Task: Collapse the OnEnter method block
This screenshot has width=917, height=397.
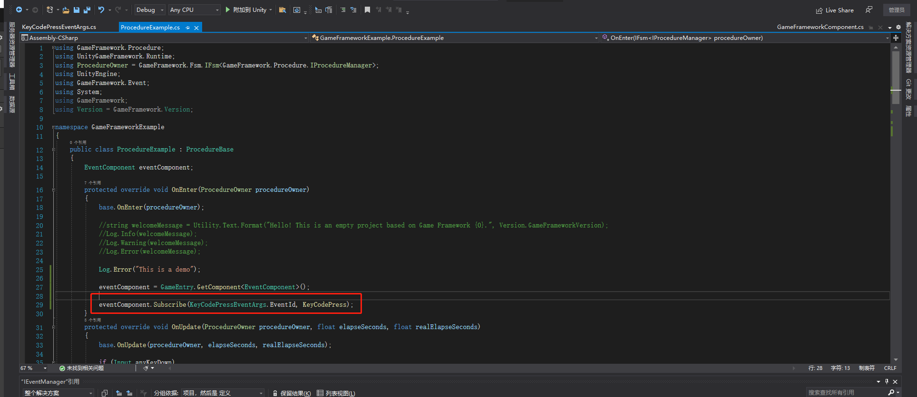Action: click(x=53, y=190)
